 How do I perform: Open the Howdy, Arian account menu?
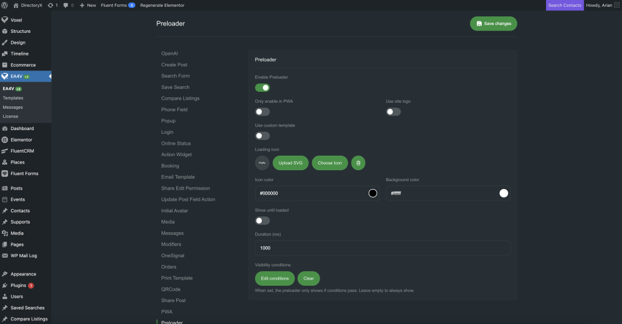603,5
